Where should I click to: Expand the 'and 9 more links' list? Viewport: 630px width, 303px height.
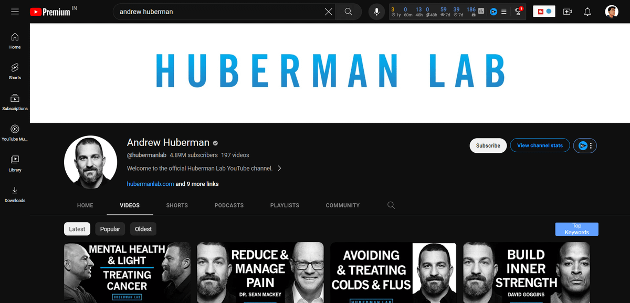click(x=197, y=184)
